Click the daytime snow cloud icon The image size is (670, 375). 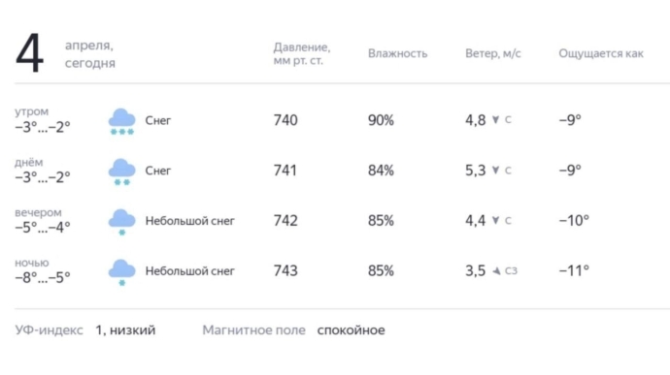121,172
